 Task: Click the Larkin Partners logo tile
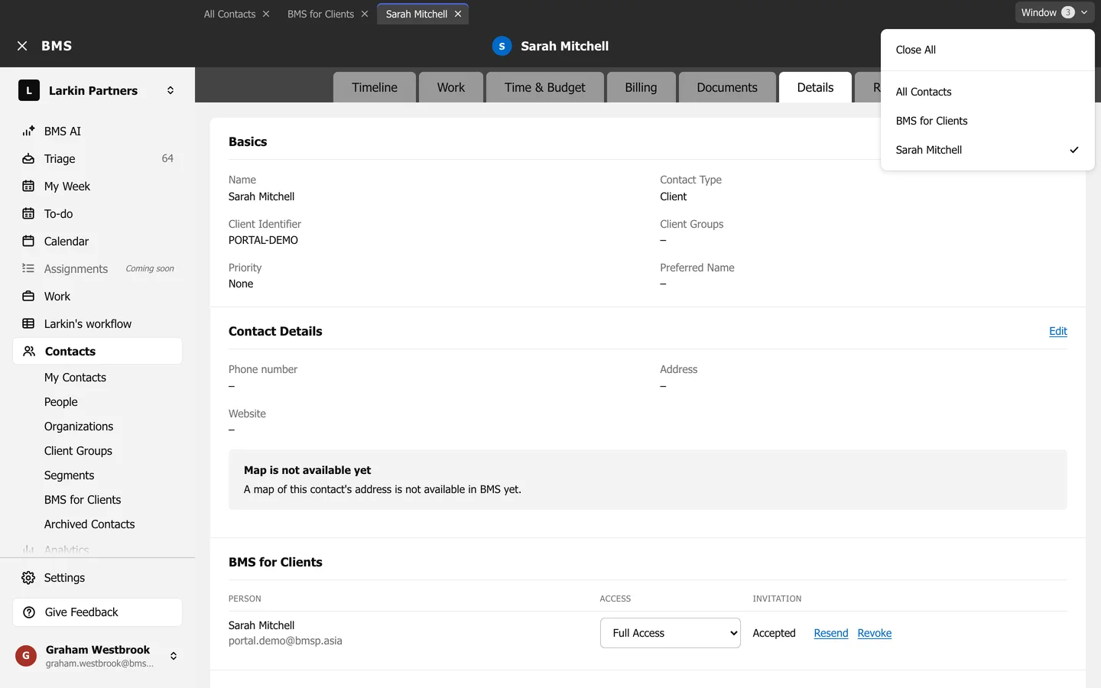[x=29, y=90]
